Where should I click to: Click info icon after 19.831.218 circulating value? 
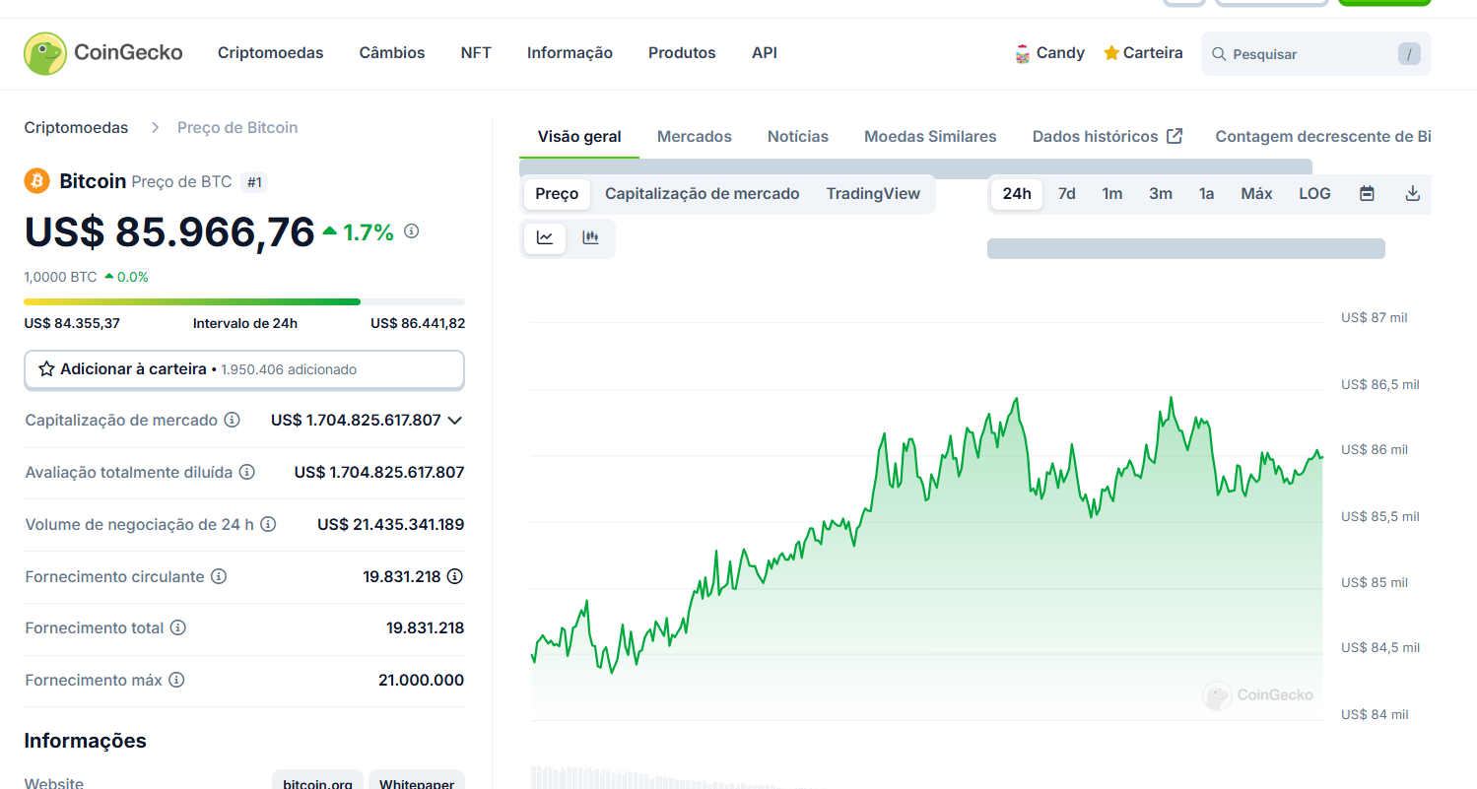(455, 576)
